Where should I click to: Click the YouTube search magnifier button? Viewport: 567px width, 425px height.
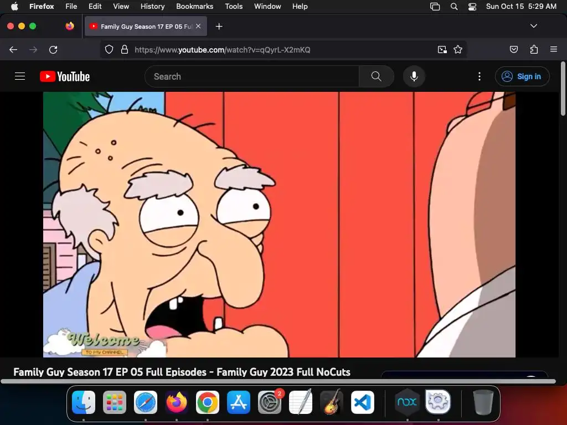tap(376, 76)
